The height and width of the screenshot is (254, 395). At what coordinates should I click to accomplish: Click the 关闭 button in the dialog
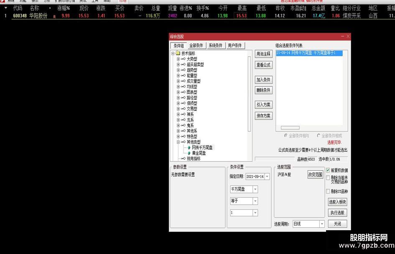[x=337, y=224]
